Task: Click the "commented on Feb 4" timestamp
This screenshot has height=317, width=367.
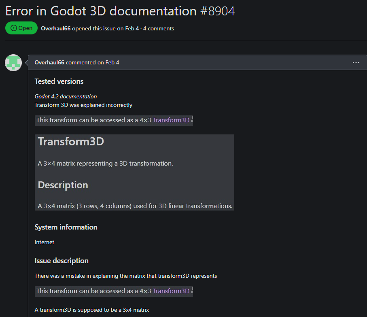Action: pos(92,62)
